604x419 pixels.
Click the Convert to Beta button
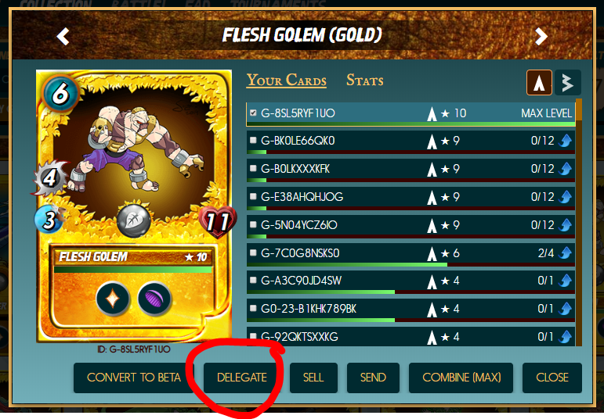pos(134,378)
